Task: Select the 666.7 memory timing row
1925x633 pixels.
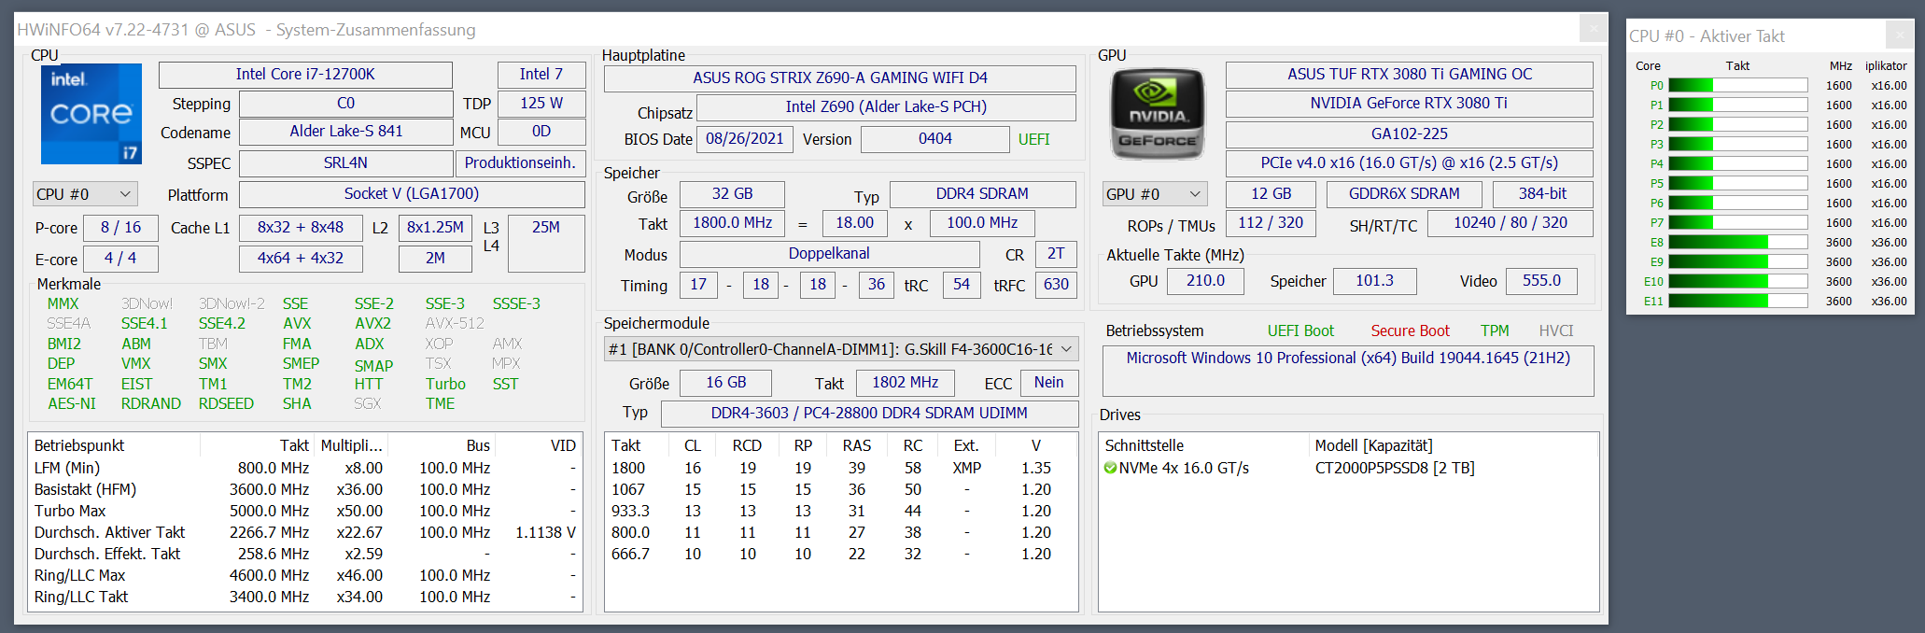Action: pyautogui.click(x=840, y=554)
